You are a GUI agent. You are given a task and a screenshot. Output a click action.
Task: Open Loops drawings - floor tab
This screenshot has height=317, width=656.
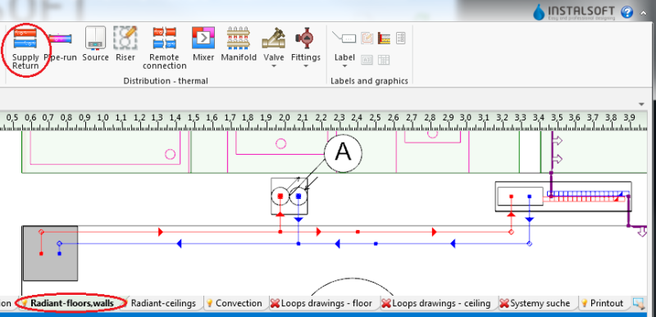[x=321, y=303]
